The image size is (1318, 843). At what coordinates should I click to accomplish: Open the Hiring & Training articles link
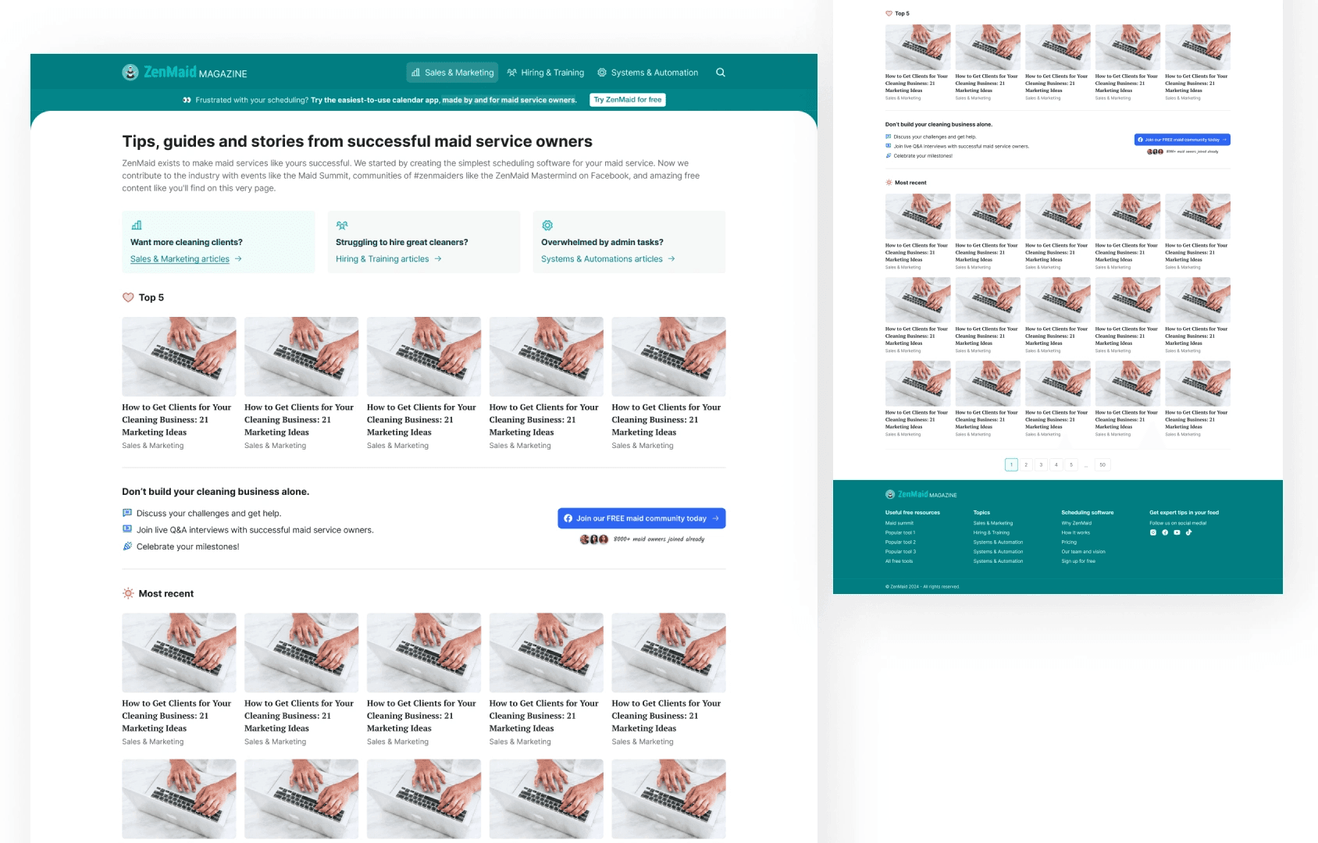click(x=383, y=259)
